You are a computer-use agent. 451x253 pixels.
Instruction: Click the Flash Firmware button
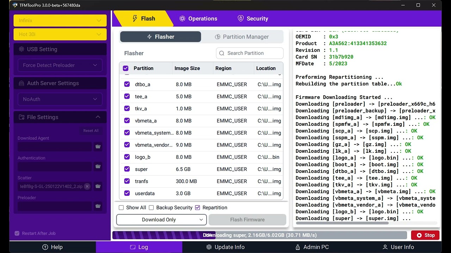pos(247,220)
